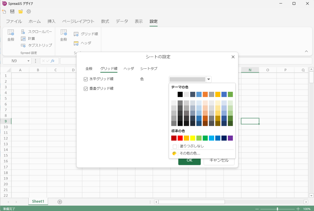Pick the bright red standard color swatch

tap(180, 138)
